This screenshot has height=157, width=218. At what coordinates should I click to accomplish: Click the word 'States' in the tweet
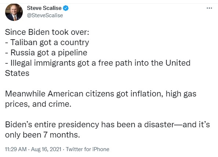click(17, 73)
